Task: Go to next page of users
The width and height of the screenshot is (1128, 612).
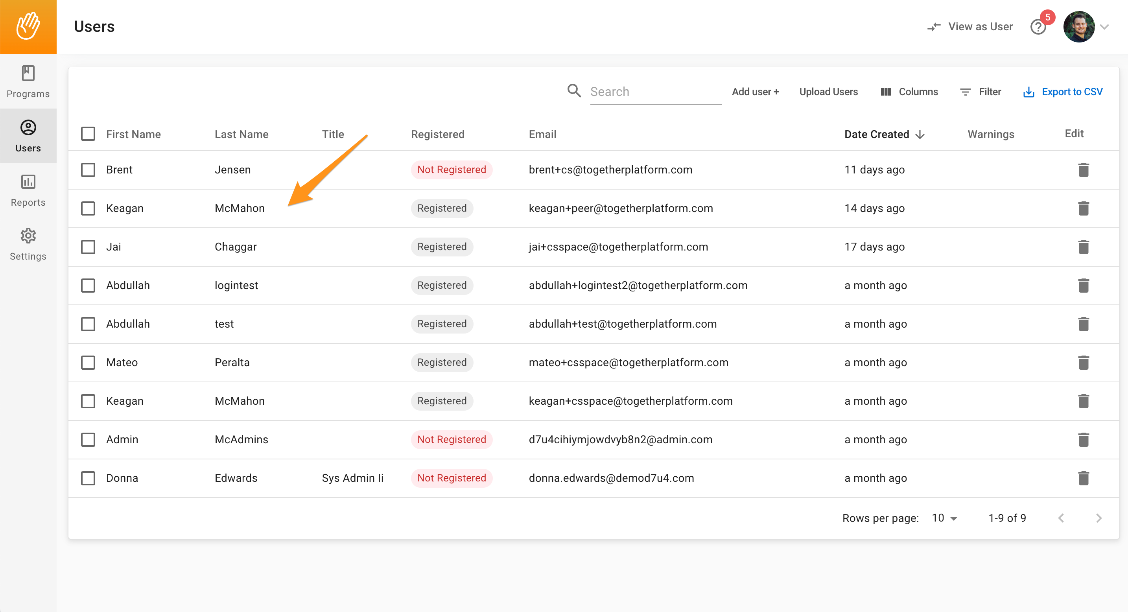Action: pos(1099,518)
